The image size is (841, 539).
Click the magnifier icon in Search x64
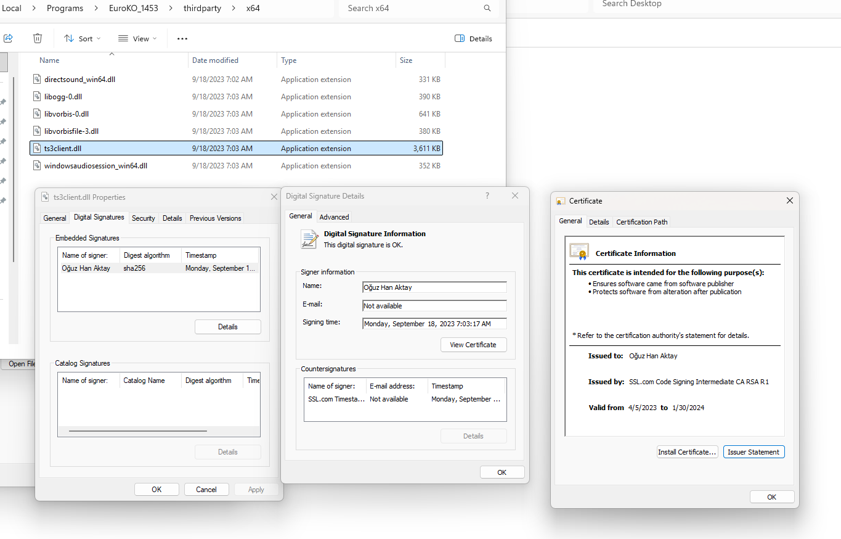click(x=487, y=8)
